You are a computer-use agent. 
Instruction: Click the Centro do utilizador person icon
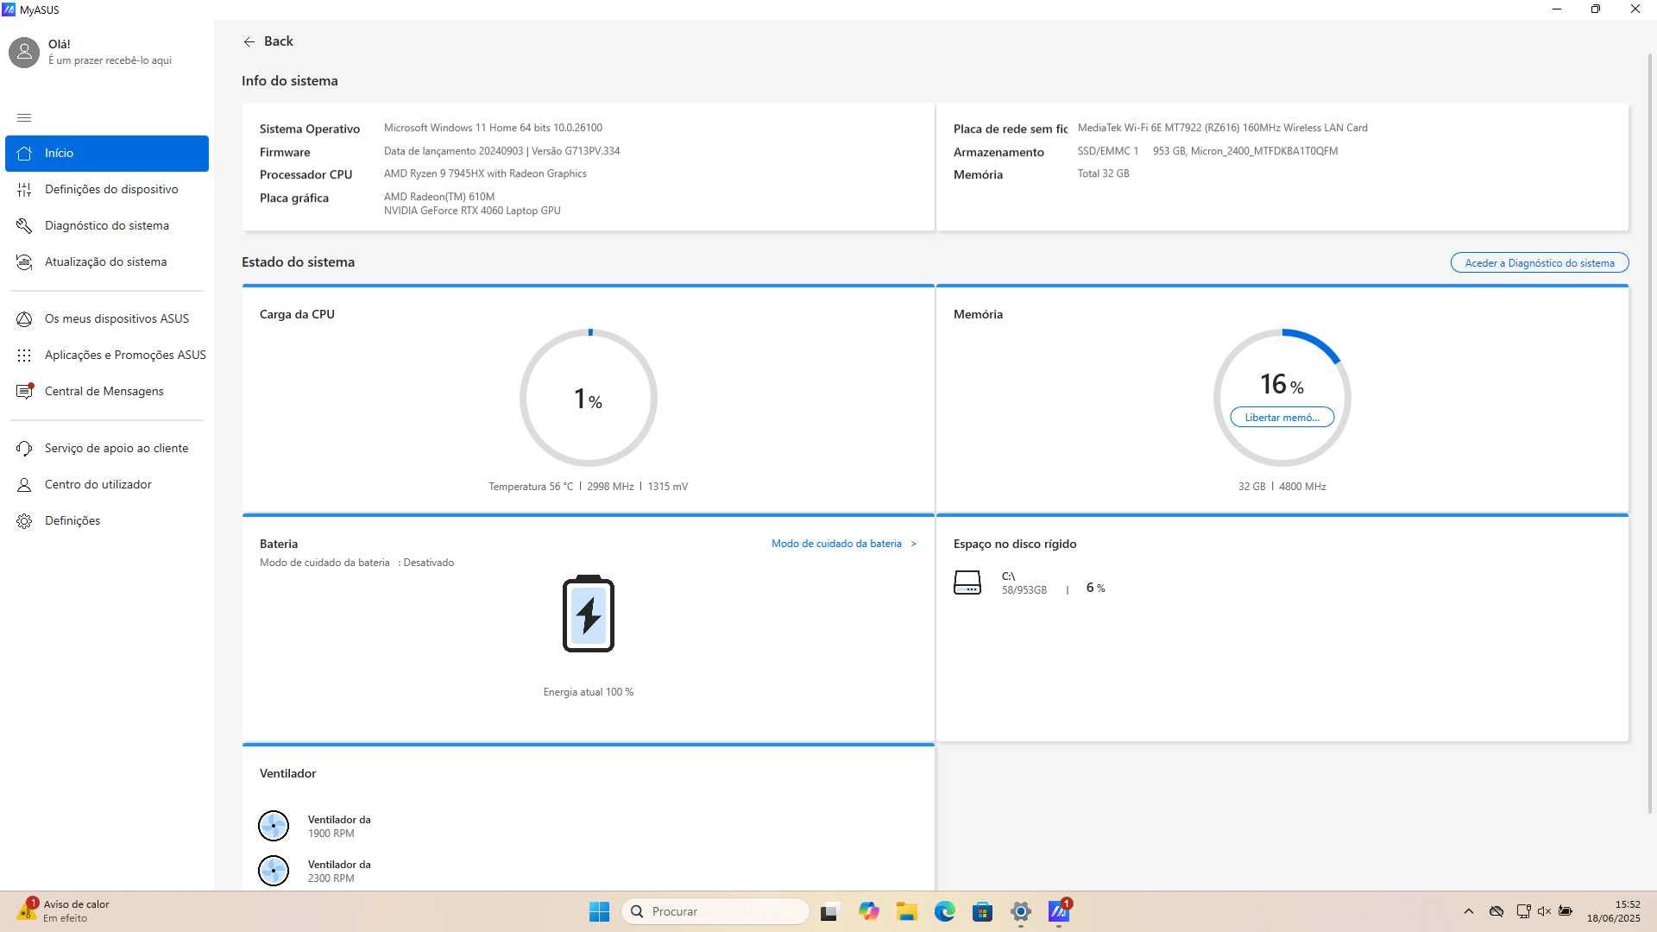tap(24, 484)
